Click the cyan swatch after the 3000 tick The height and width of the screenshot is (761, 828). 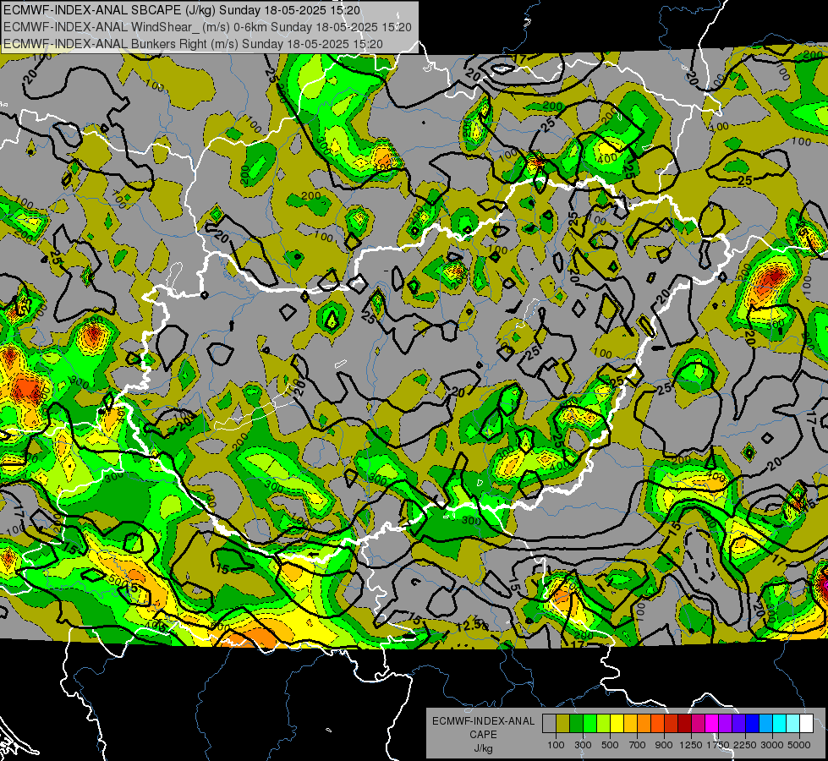(780, 724)
